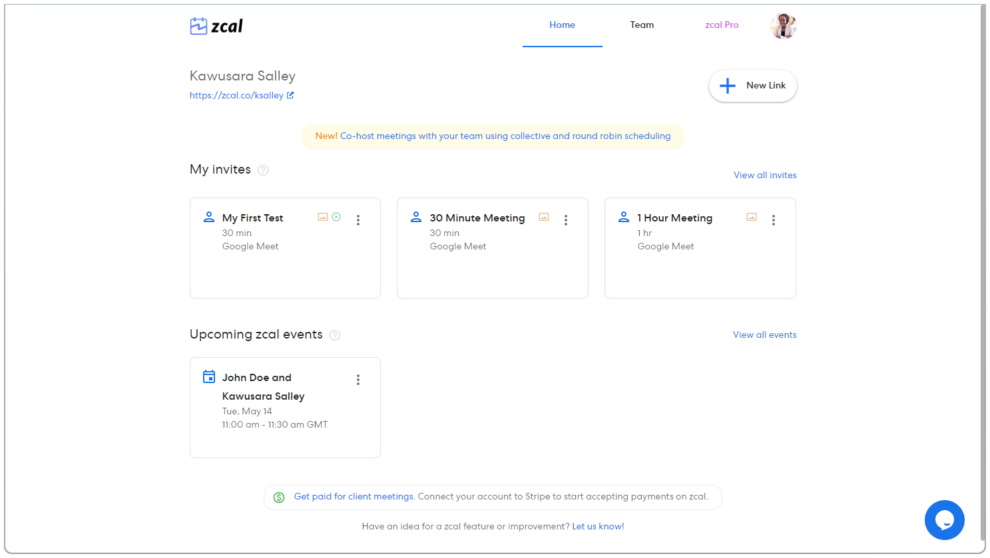The height and width of the screenshot is (558, 990).
Task: Open the zcal Pro tab
Action: tap(722, 25)
